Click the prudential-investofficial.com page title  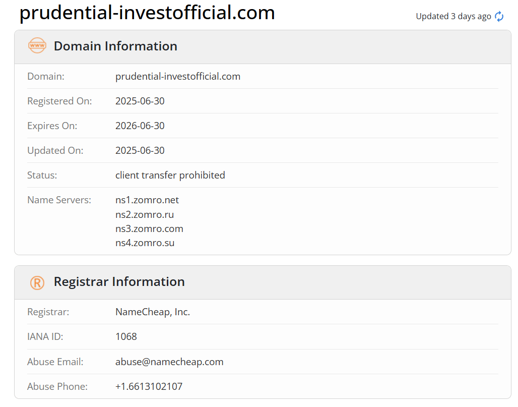coord(147,13)
